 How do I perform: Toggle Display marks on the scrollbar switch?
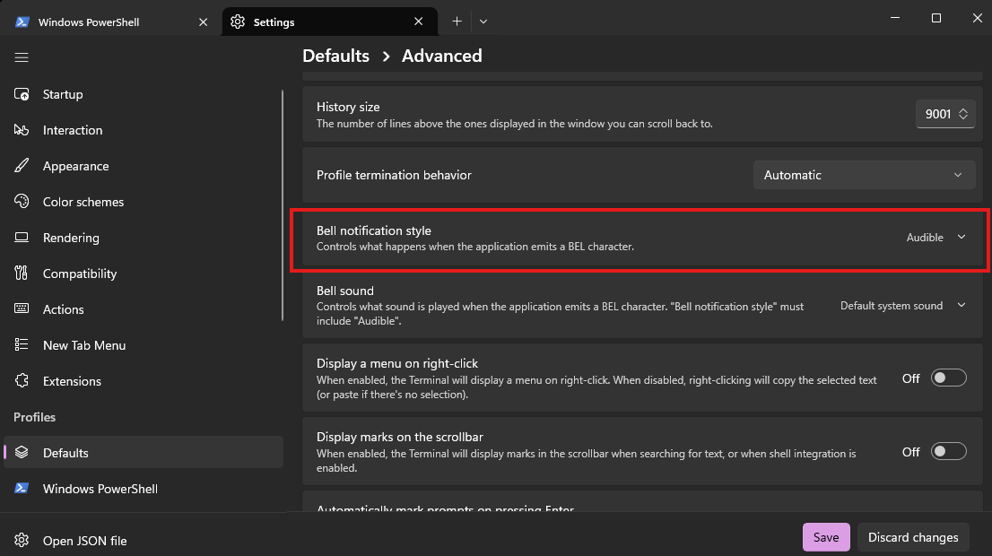[948, 452]
